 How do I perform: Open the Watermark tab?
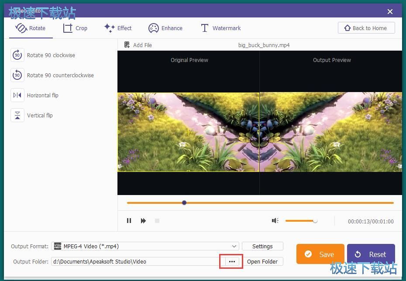click(x=221, y=28)
